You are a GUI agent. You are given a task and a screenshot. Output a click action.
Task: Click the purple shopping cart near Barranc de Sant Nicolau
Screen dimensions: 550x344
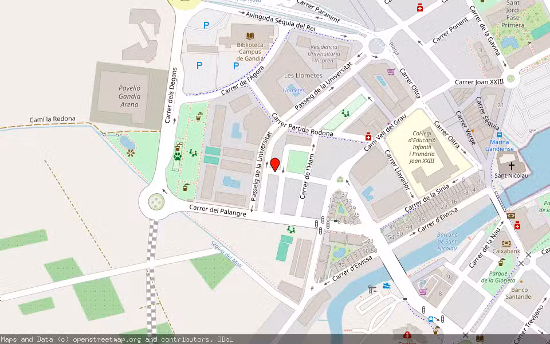[x=423, y=291]
